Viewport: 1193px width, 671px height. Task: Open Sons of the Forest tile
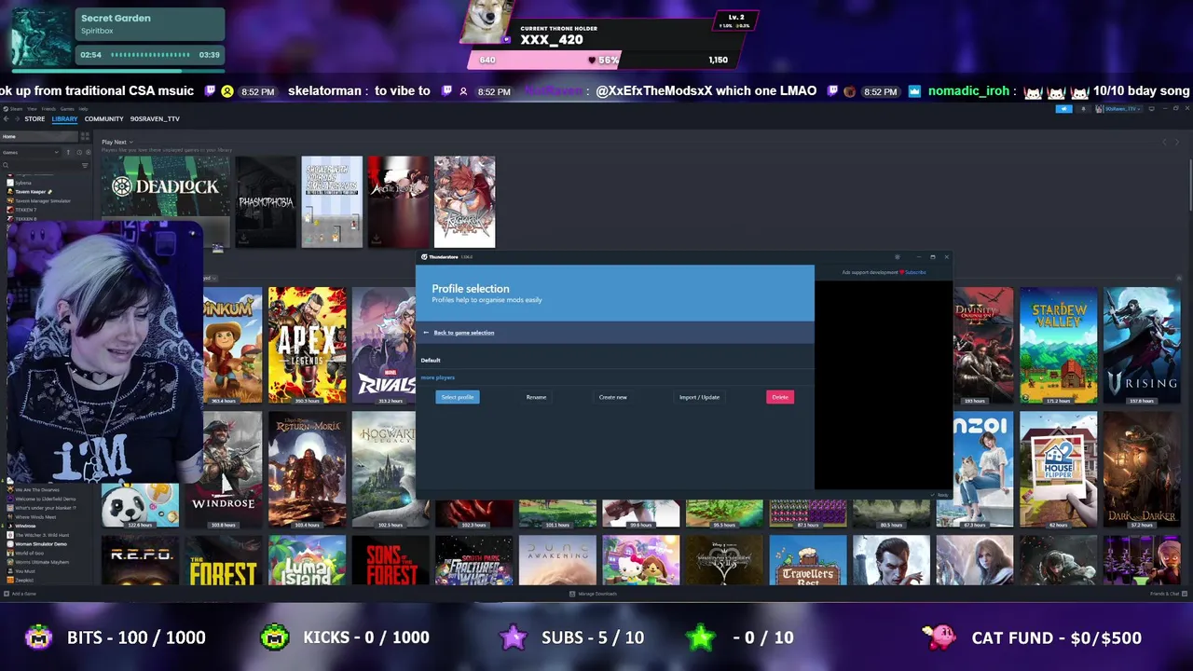391,560
